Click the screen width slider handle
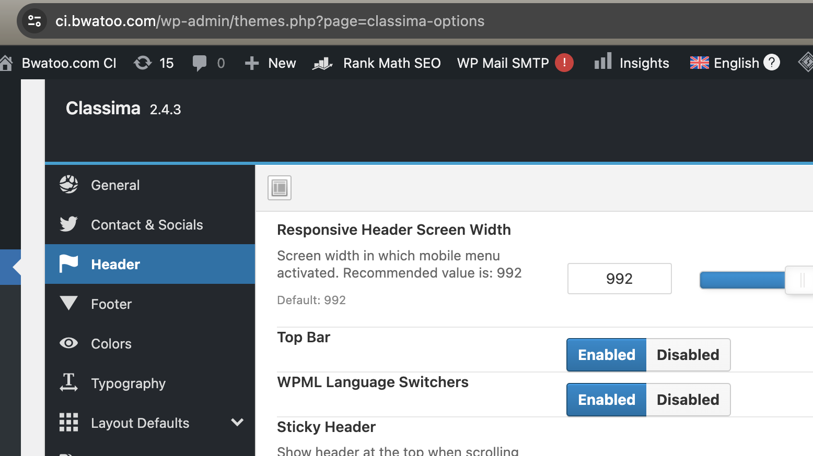Viewport: 813px width, 456px height. pyautogui.click(x=799, y=280)
